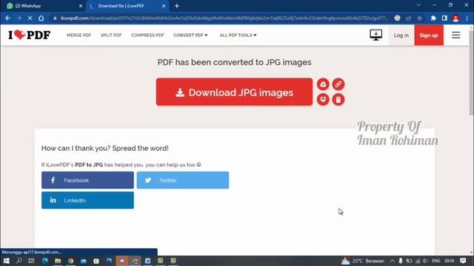The width and height of the screenshot is (474, 266).
Task: Copy the share download link icon
Action: click(x=338, y=84)
